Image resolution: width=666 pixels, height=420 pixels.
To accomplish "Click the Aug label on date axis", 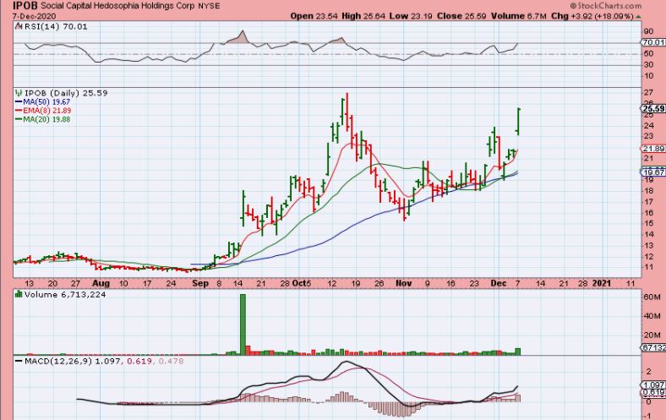I will [101, 283].
